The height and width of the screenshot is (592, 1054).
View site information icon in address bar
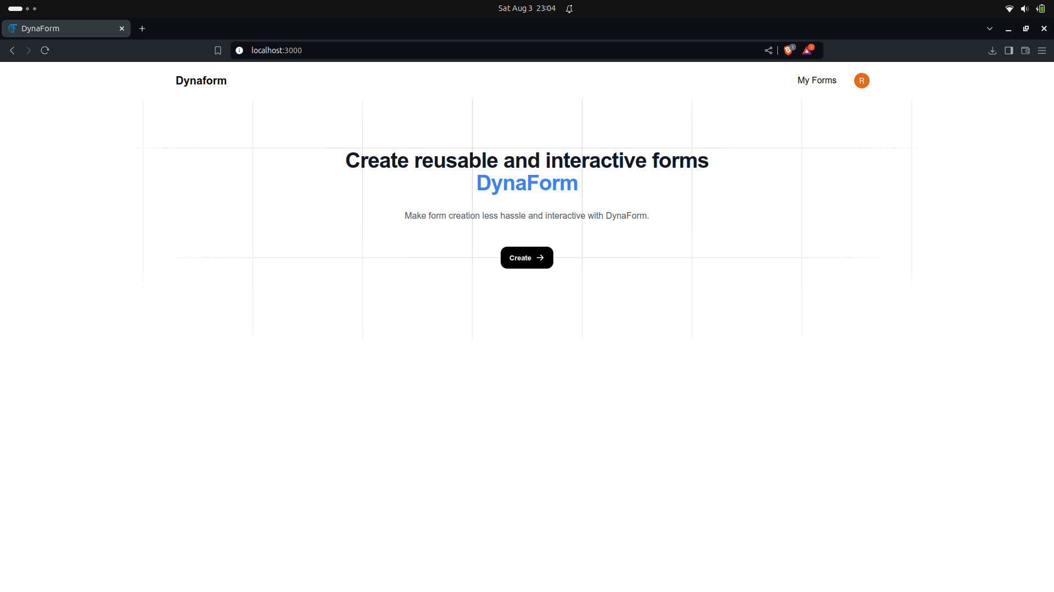239,50
